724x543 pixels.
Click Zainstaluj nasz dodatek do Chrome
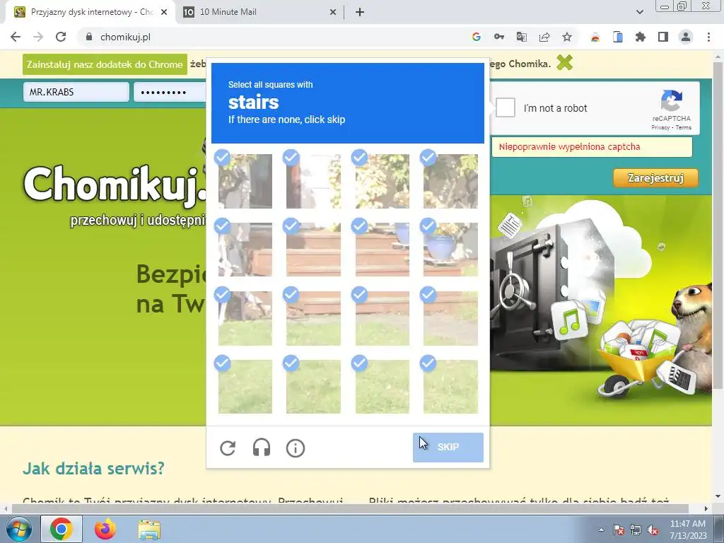coord(105,64)
